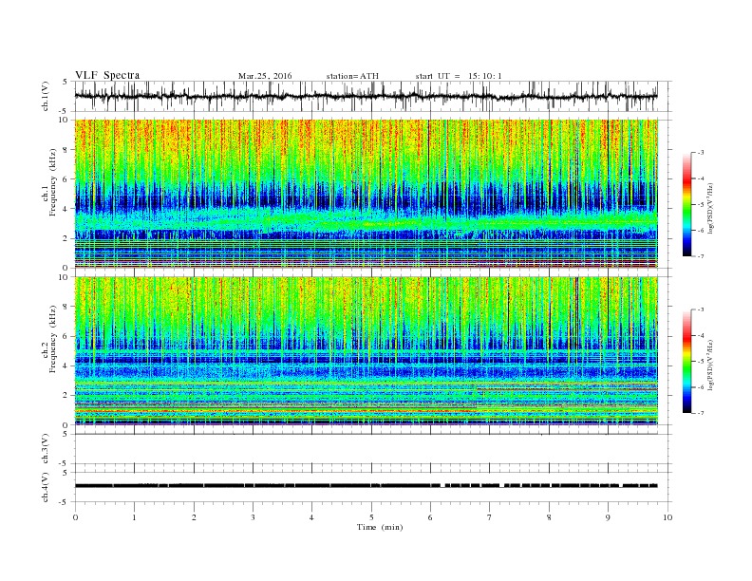Click the "-3" value on ch.1 colorbar

[x=701, y=153]
